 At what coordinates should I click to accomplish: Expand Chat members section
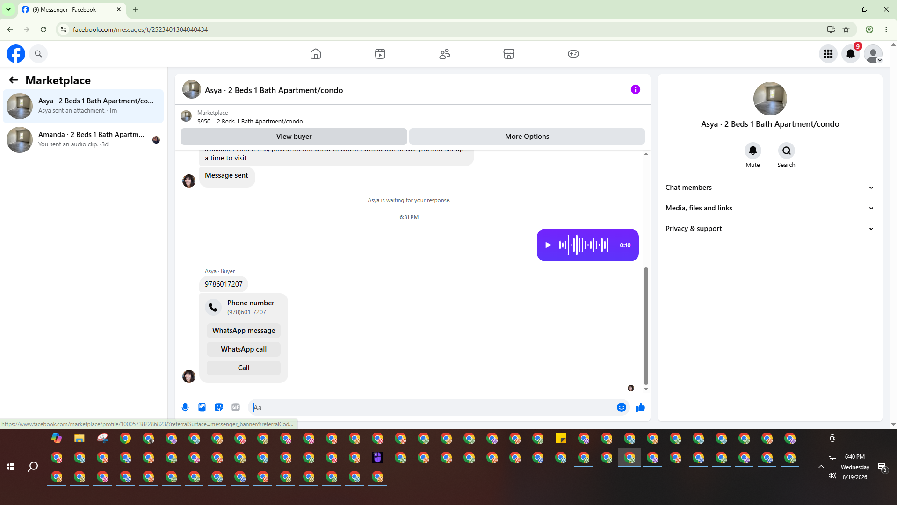770,188
